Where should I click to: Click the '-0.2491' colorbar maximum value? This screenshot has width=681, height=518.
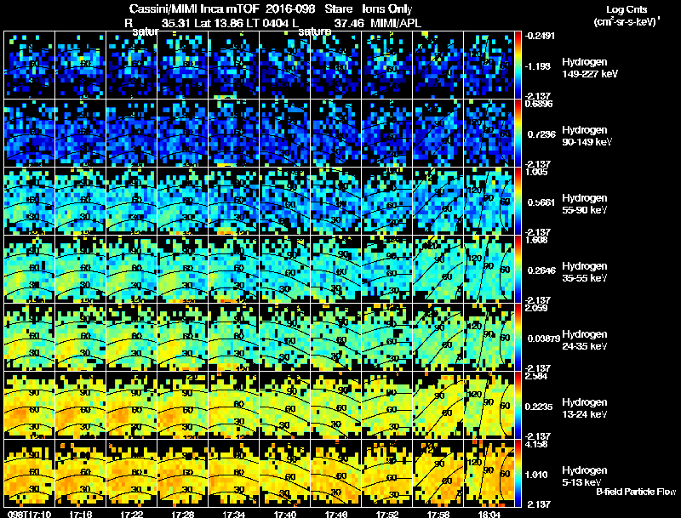click(x=540, y=36)
